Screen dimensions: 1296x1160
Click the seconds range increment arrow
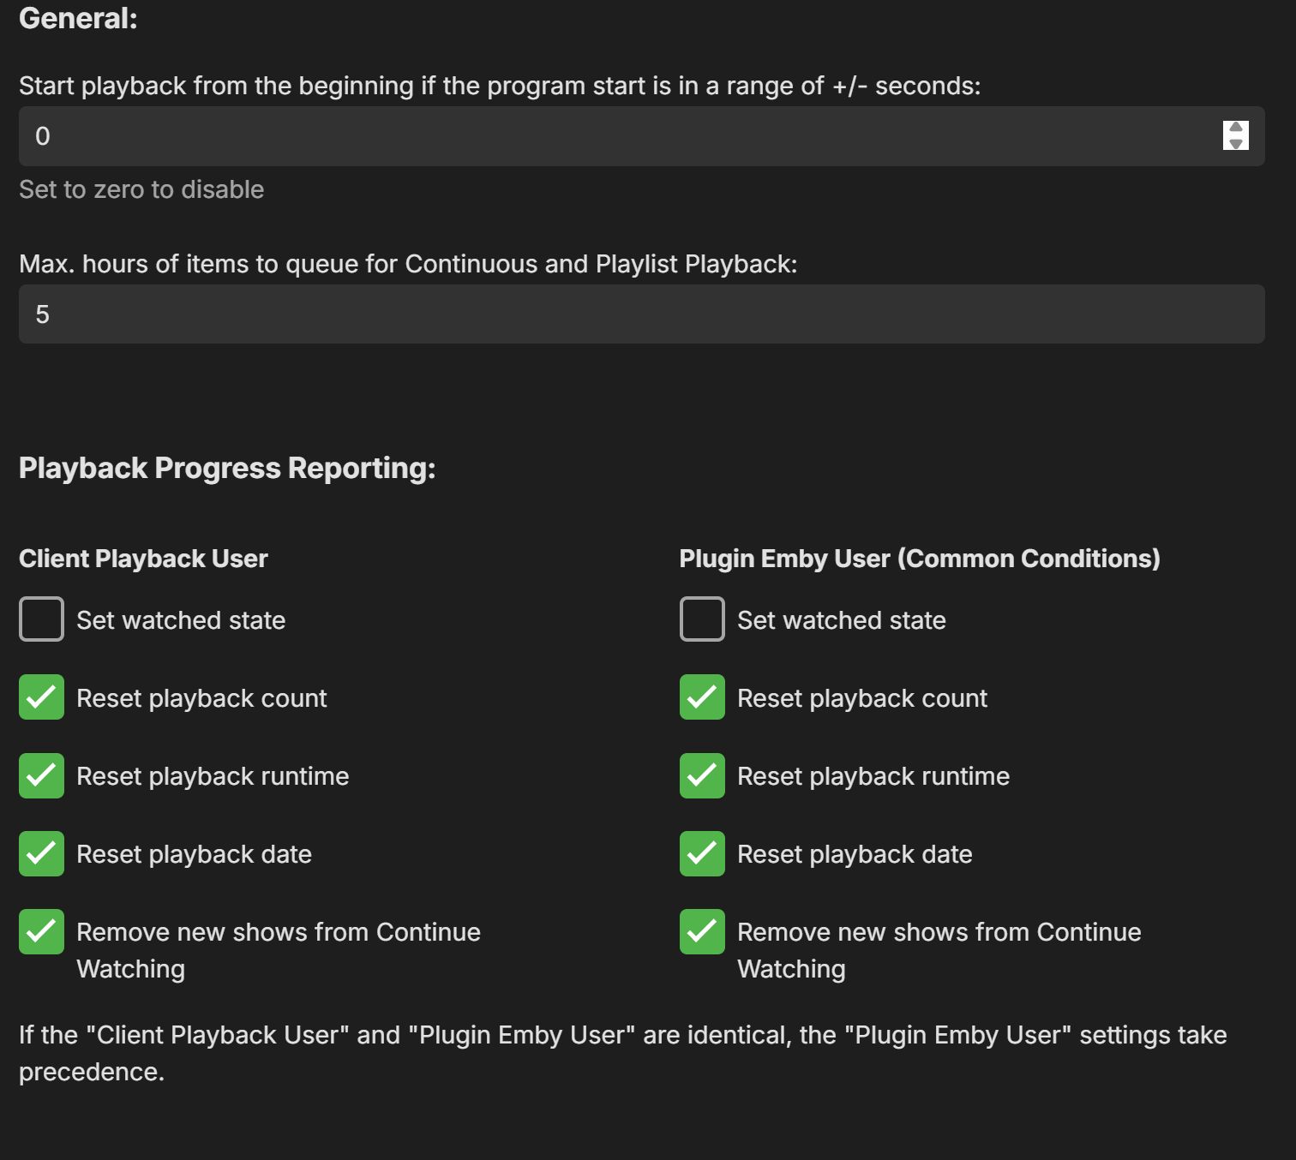1235,128
